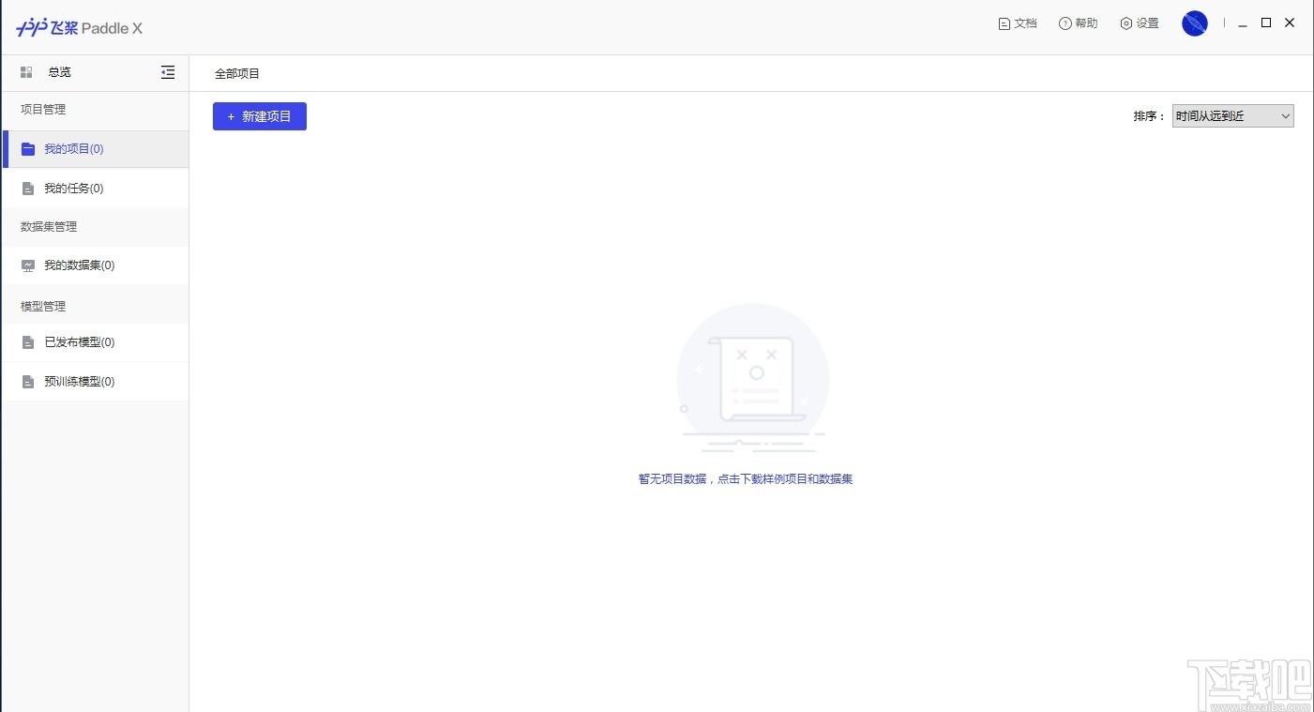The width and height of the screenshot is (1314, 712).
Task: Click the 全部项目 heading
Action: pos(237,73)
